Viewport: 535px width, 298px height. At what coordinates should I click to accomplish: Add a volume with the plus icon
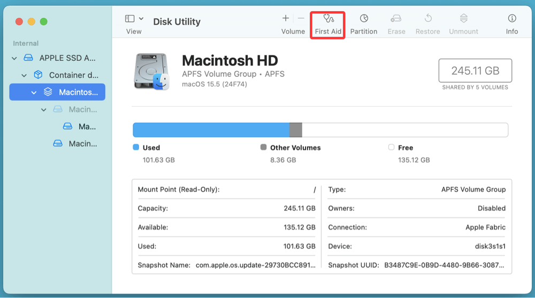(x=286, y=18)
